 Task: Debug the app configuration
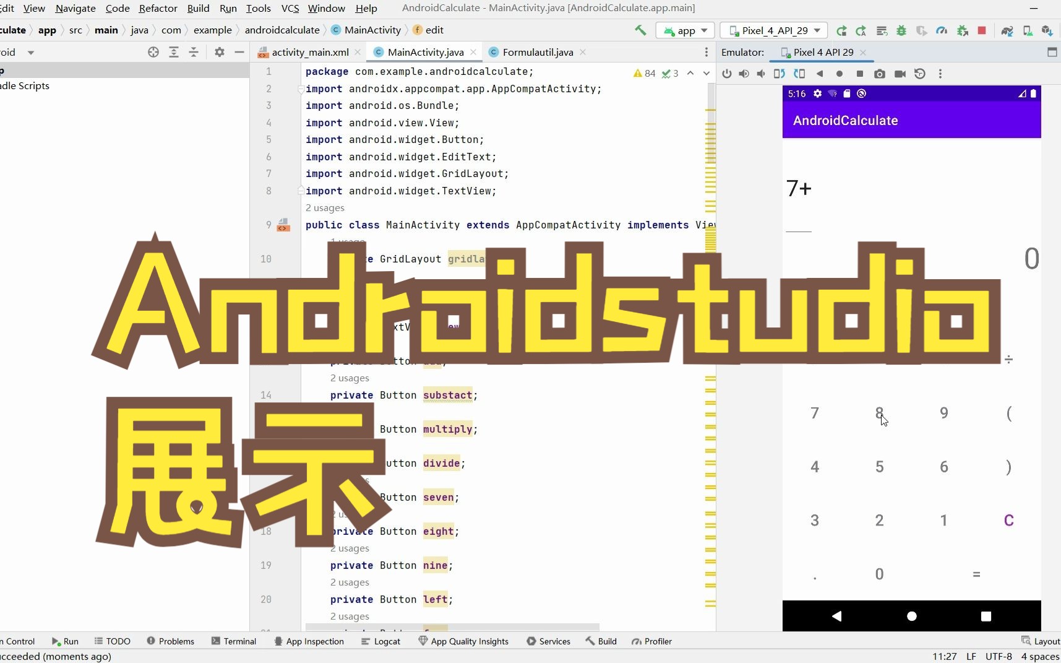coord(901,30)
